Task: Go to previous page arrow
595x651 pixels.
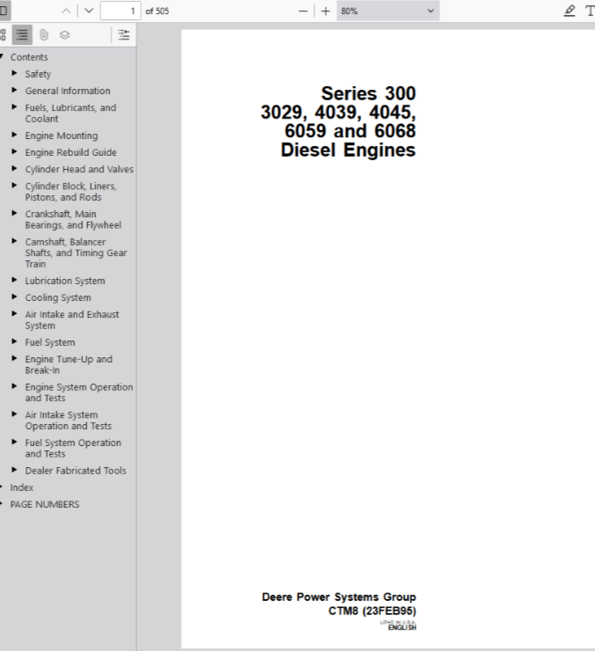Action: click(66, 11)
